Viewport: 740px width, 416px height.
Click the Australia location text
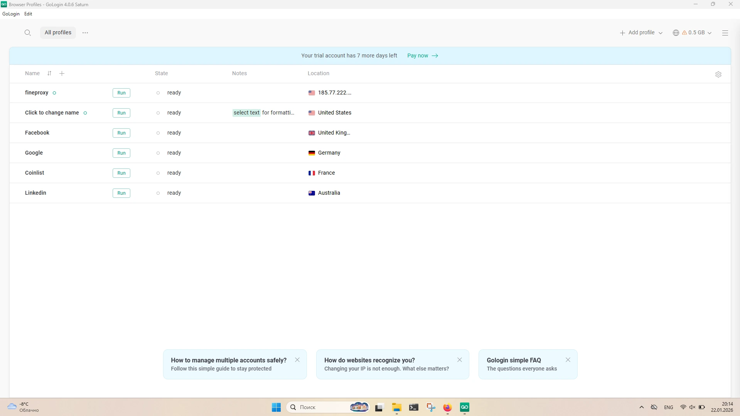pyautogui.click(x=329, y=193)
